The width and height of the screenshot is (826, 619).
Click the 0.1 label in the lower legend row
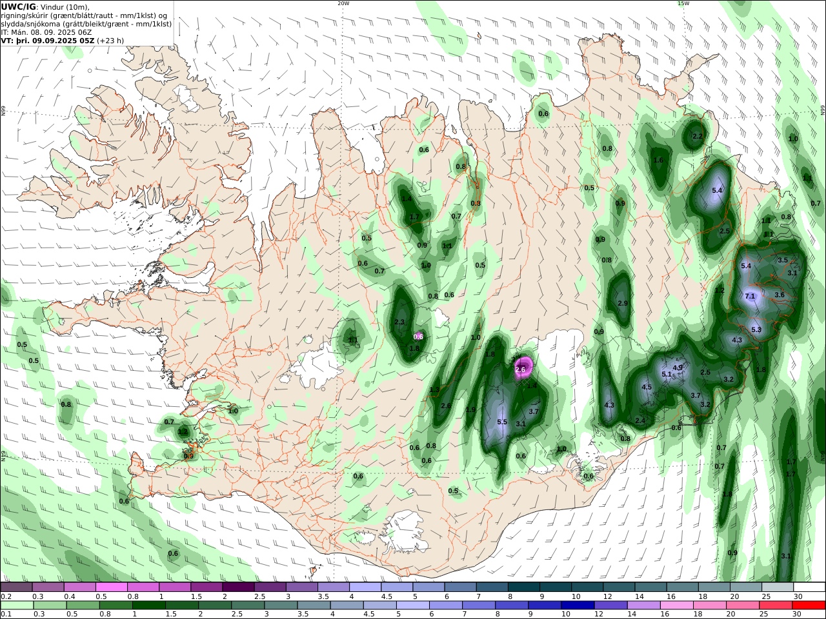(x=6, y=614)
